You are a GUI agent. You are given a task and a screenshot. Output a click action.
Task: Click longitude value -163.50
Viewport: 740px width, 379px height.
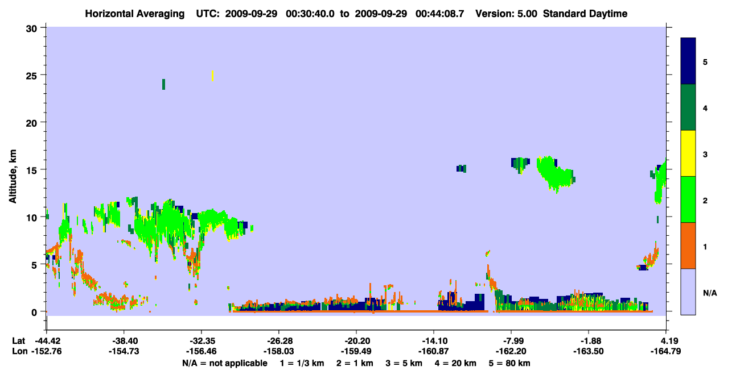[589, 351]
